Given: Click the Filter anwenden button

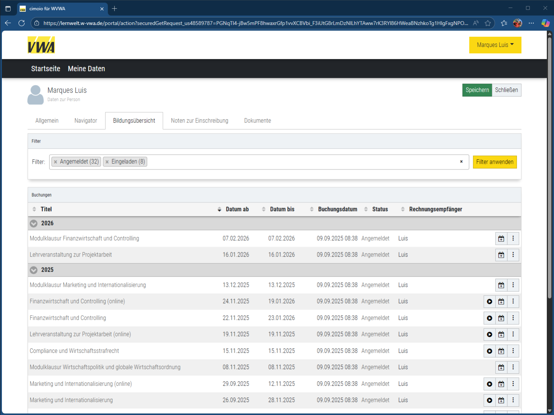Looking at the screenshot, I should [x=494, y=162].
